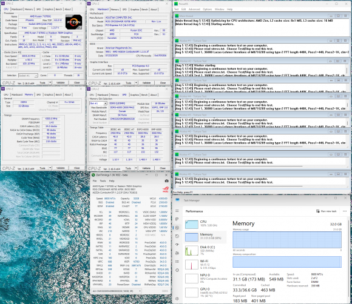Click Validate in CPU-Z SPD window
Image resolution: width=352 pixels, height=304 pixels.
click(x=146, y=168)
